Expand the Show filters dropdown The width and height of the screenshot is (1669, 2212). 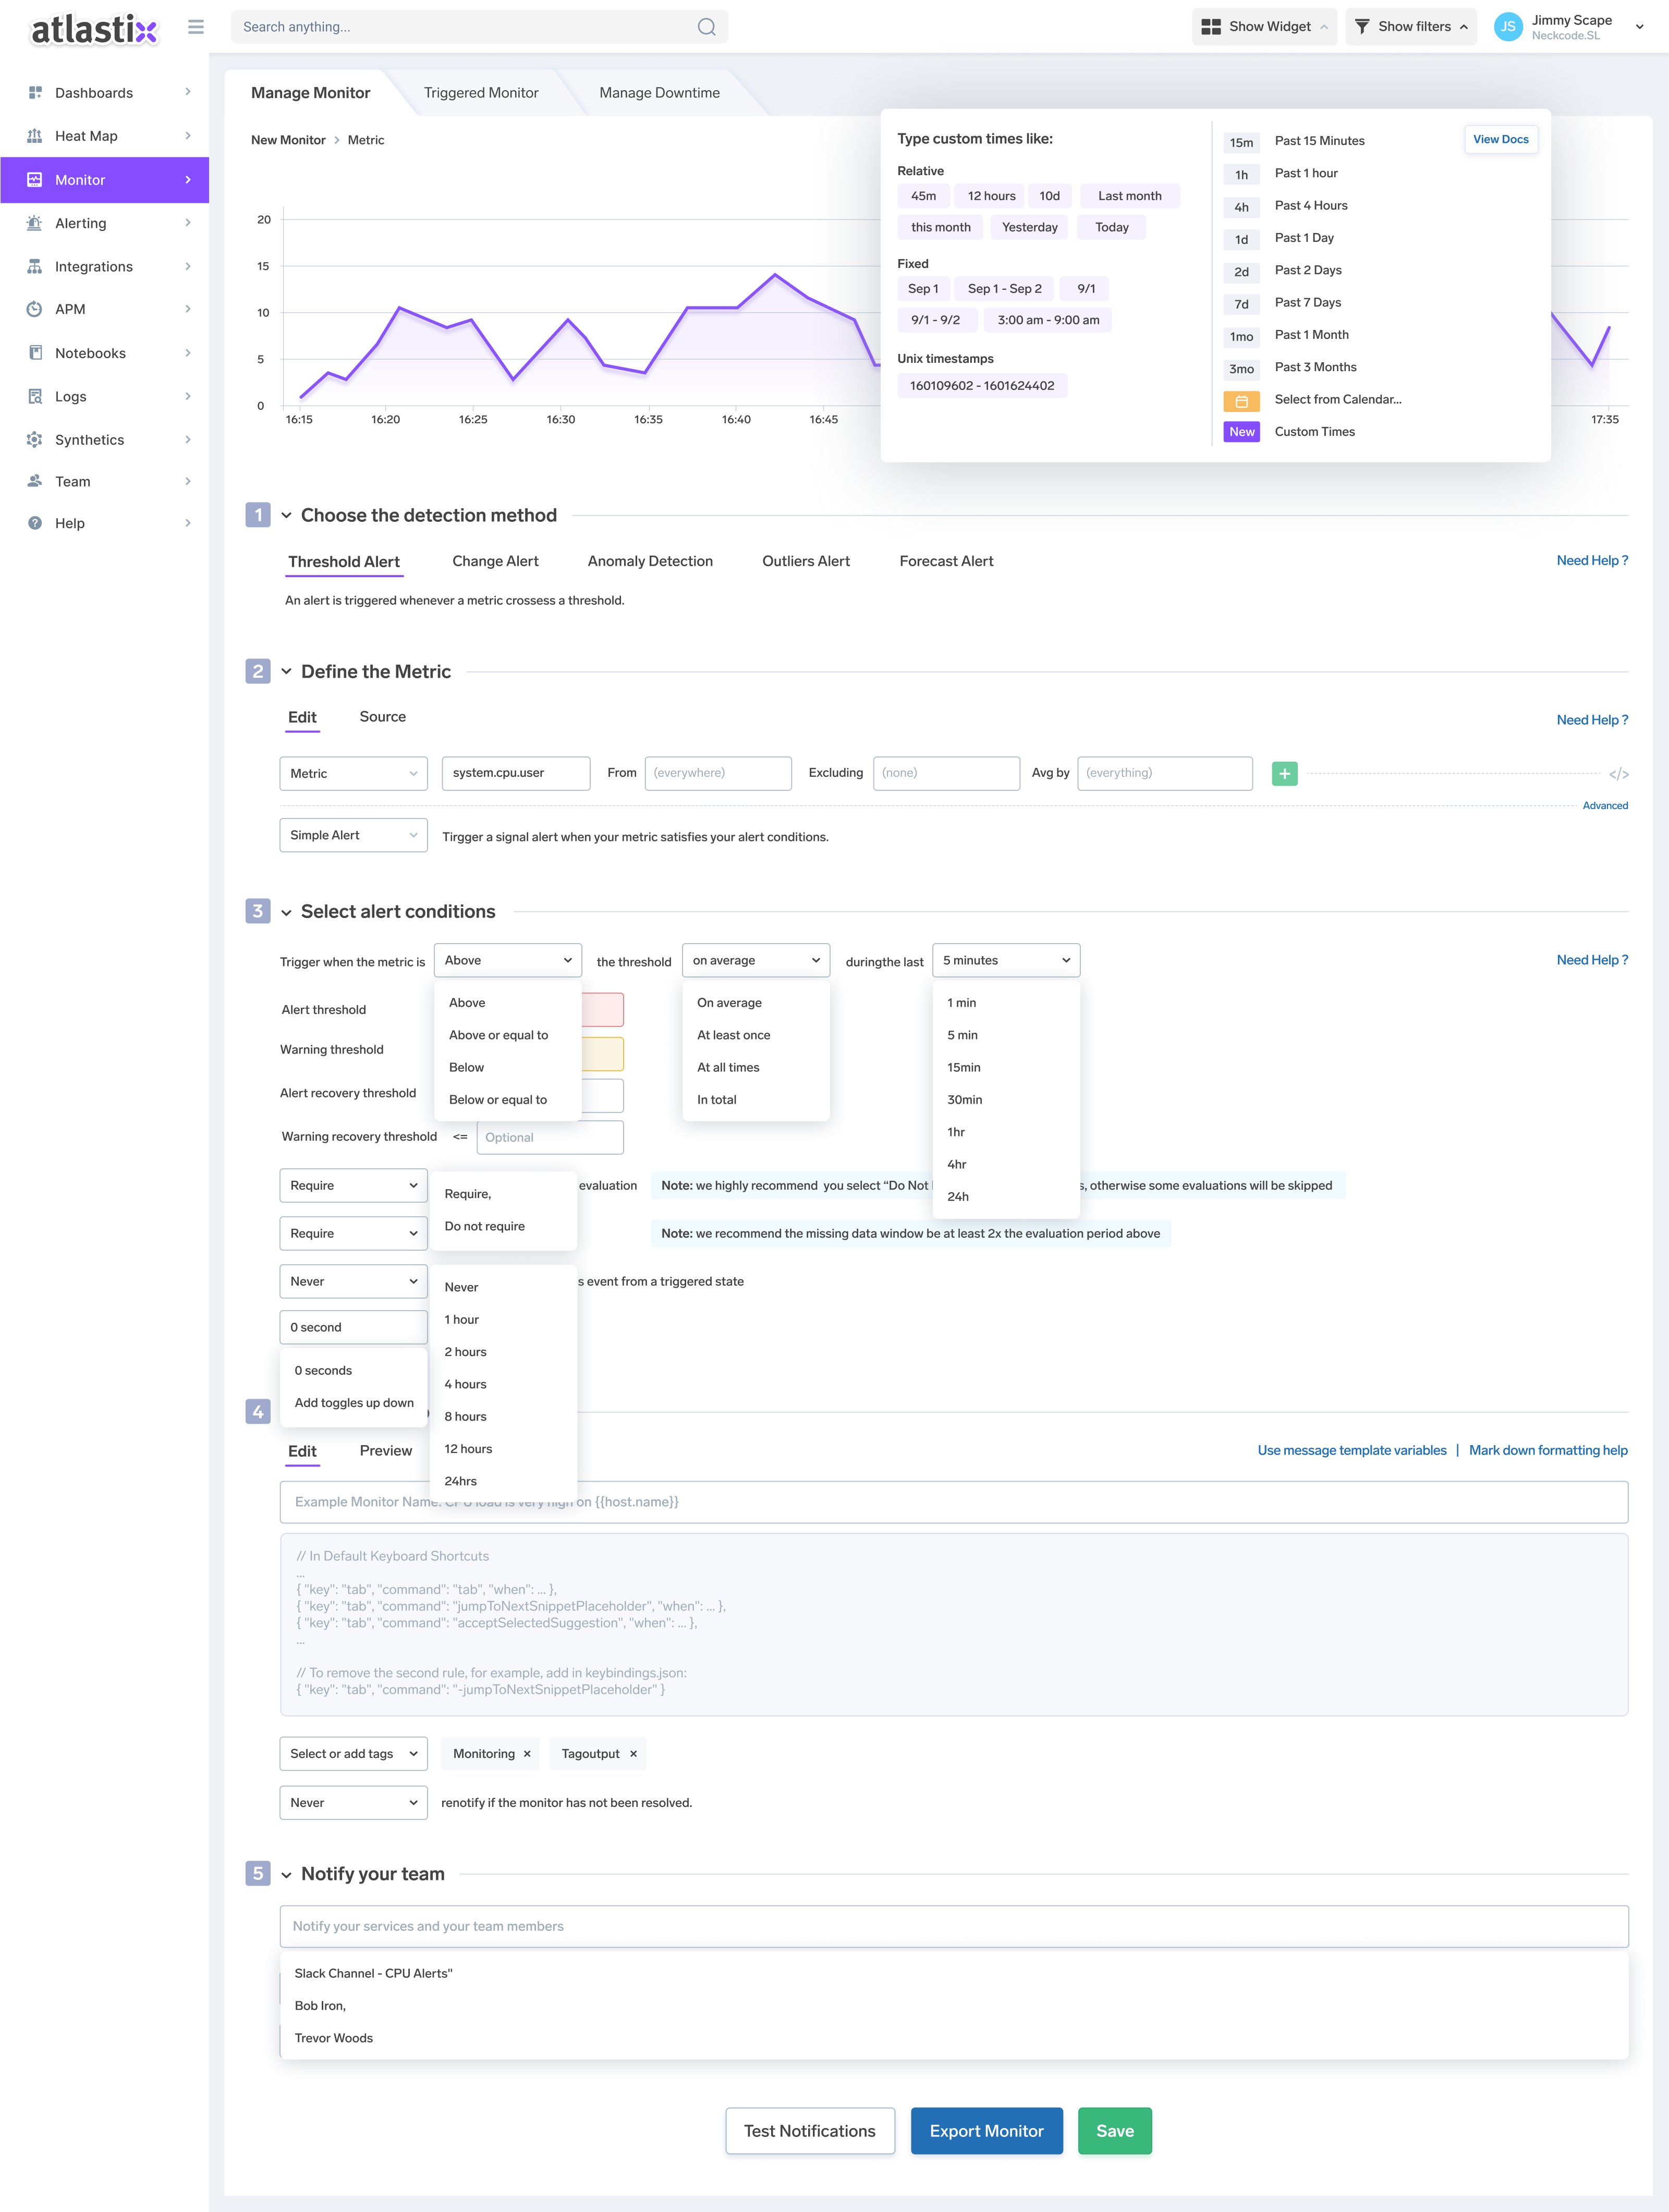[1410, 27]
